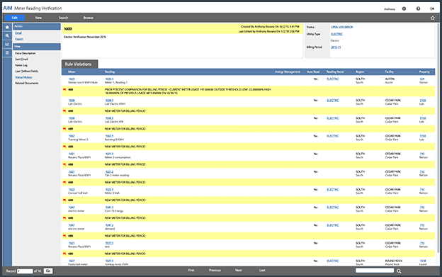Open the chart reports icon in left sidebar
This screenshot has height=277, width=442.
pos(7,44)
